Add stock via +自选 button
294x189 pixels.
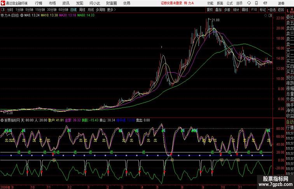click(x=272, y=10)
